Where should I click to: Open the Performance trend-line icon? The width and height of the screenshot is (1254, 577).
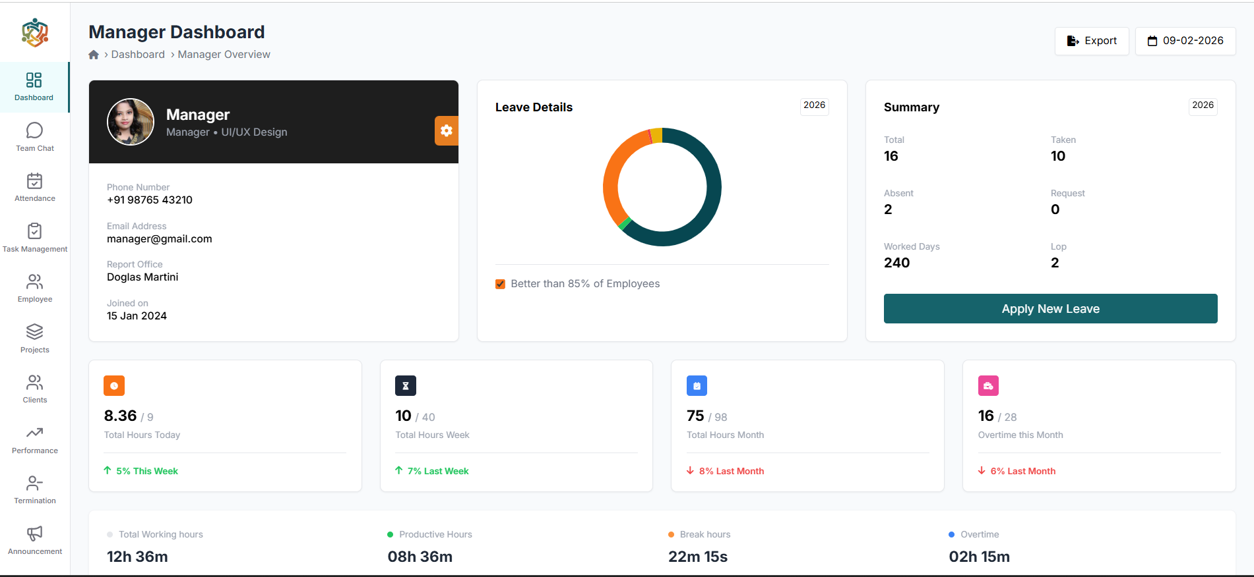(35, 433)
